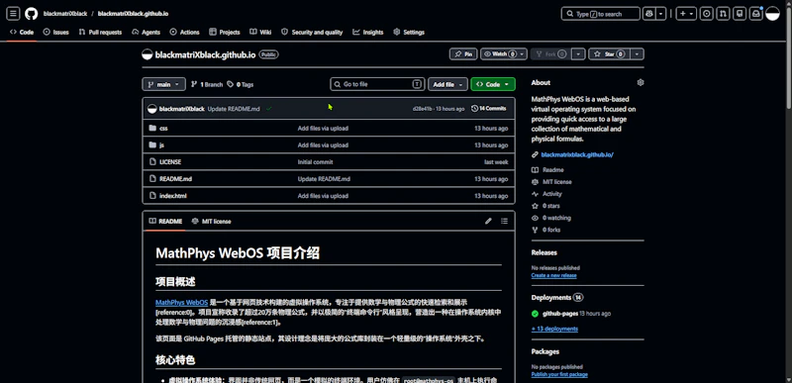Open the repositories icon in header
792x383 pixels.
point(740,14)
